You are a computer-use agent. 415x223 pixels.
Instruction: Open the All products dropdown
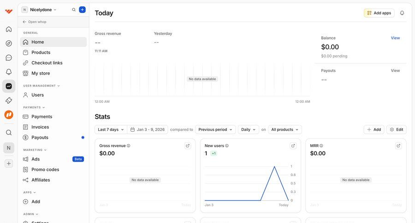285,129
